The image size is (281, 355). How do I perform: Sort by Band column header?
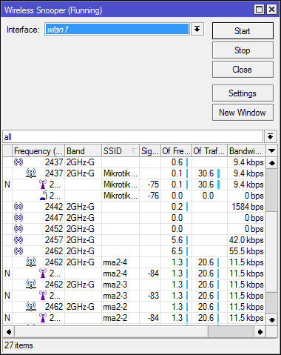click(x=83, y=151)
